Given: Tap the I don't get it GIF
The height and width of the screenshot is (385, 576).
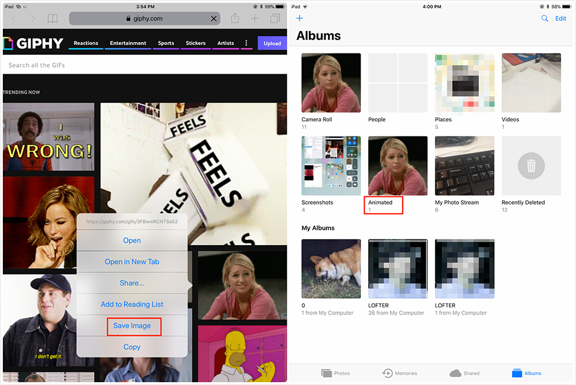Looking at the screenshot, I should coord(39,320).
